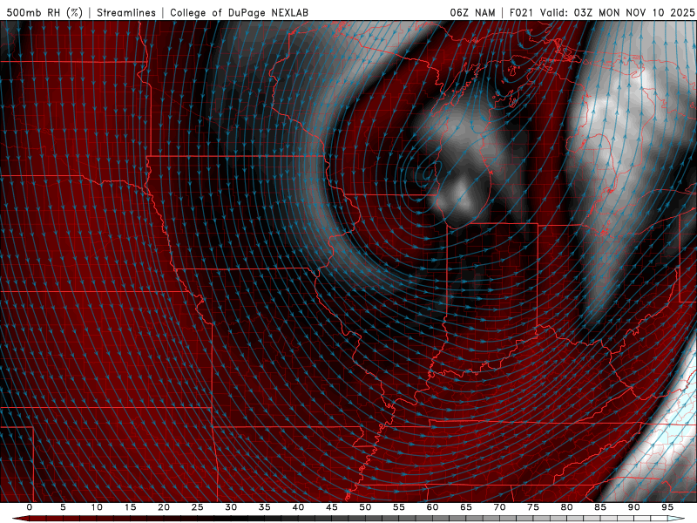Click the '85' color scale label
Image resolution: width=697 pixels, height=523 pixels.
[x=600, y=507]
